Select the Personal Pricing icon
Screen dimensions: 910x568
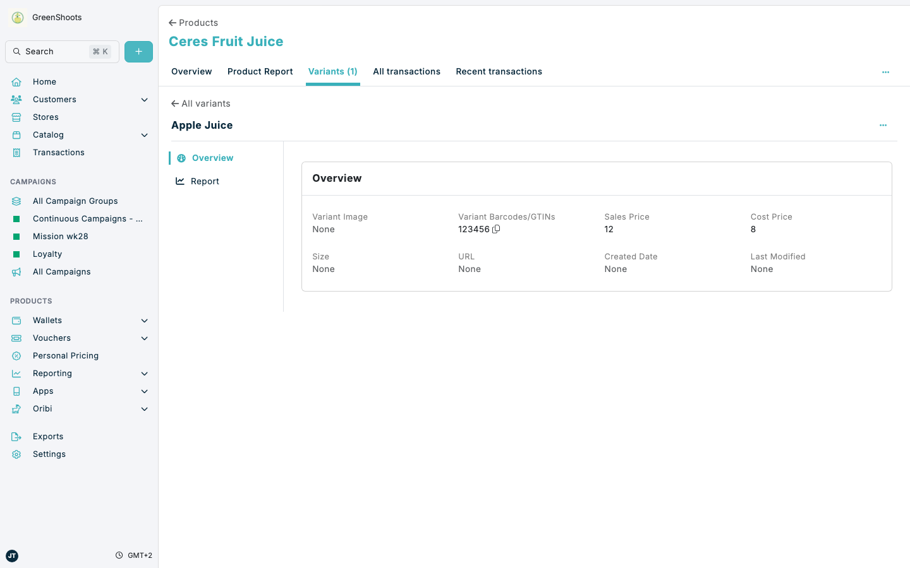pyautogui.click(x=16, y=355)
